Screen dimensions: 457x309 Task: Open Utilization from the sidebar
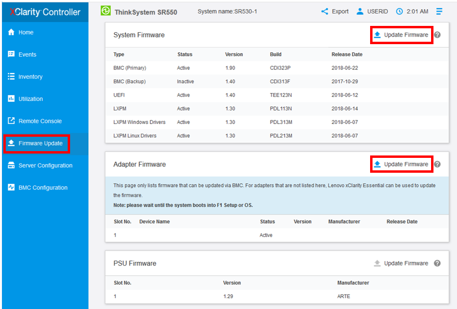[31, 99]
